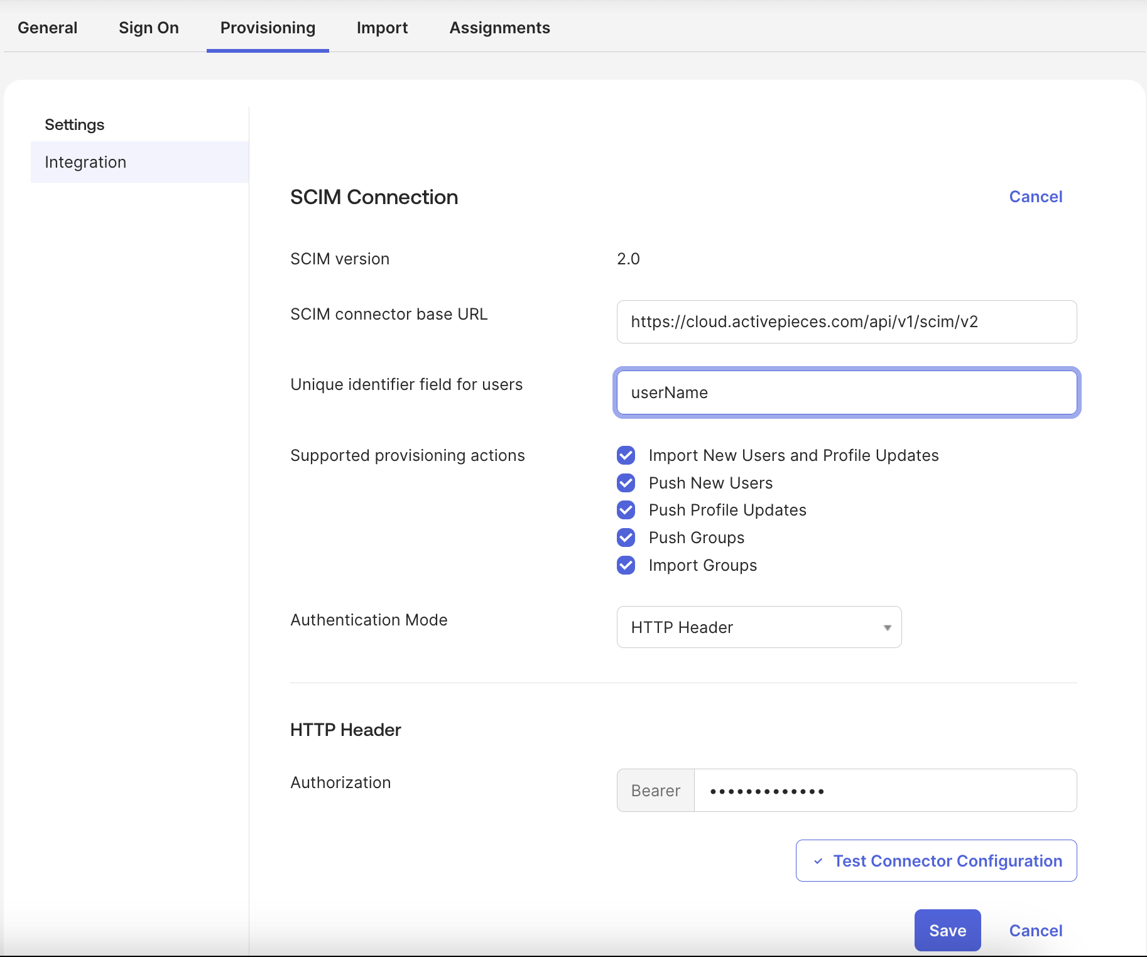The image size is (1147, 957).
Task: Edit the SCIM connector base URL field
Action: tap(845, 322)
